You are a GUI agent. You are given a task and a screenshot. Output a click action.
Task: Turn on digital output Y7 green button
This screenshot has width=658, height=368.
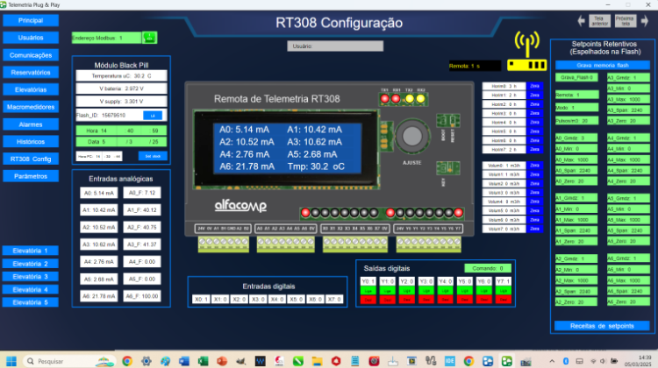tap(504, 293)
